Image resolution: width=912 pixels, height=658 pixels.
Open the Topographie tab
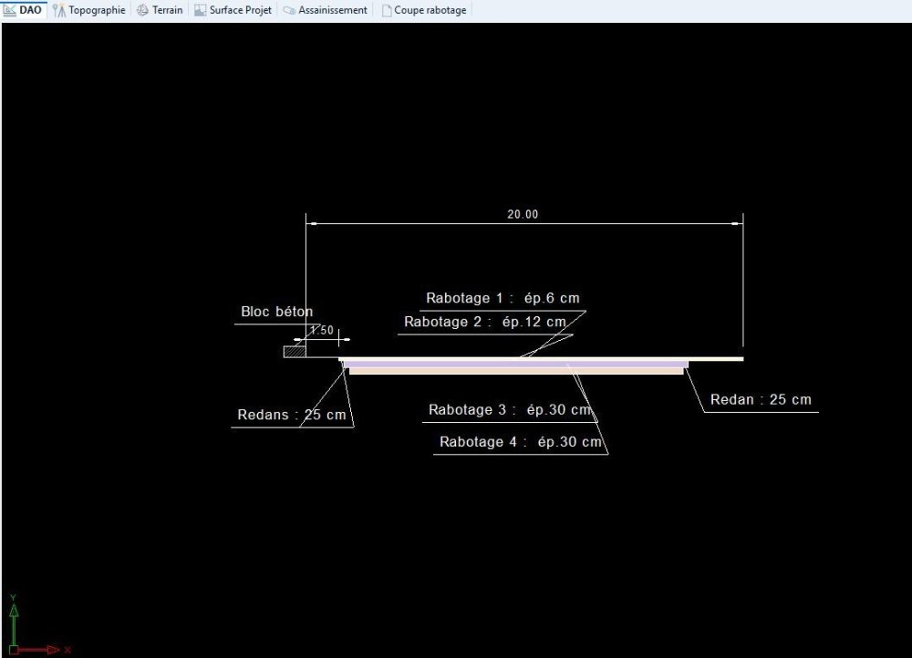88,10
